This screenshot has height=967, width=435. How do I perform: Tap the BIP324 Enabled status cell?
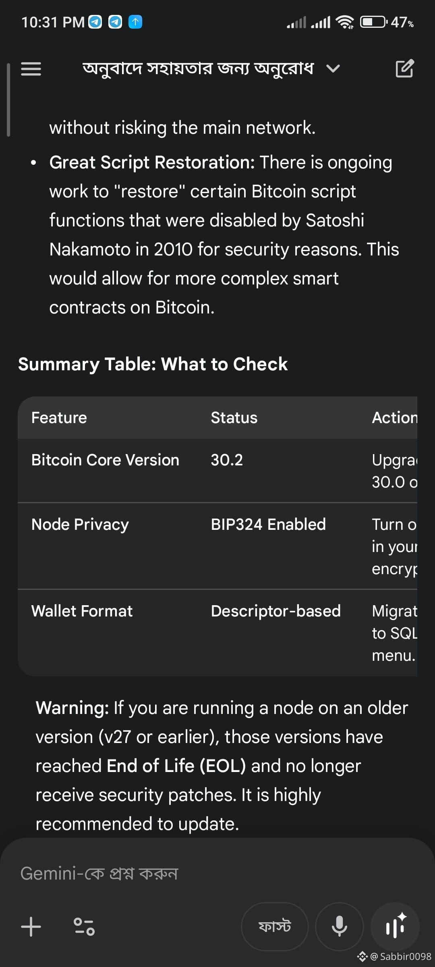[268, 525]
